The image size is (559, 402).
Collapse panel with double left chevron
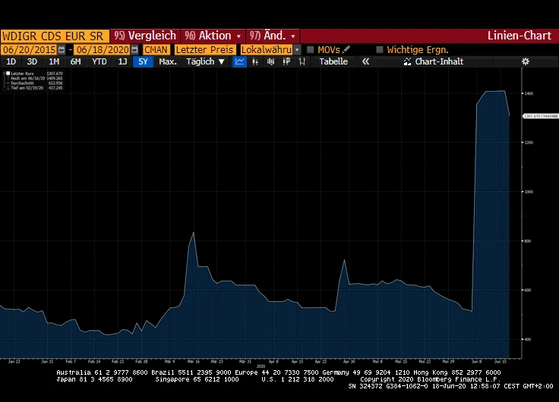click(x=365, y=61)
